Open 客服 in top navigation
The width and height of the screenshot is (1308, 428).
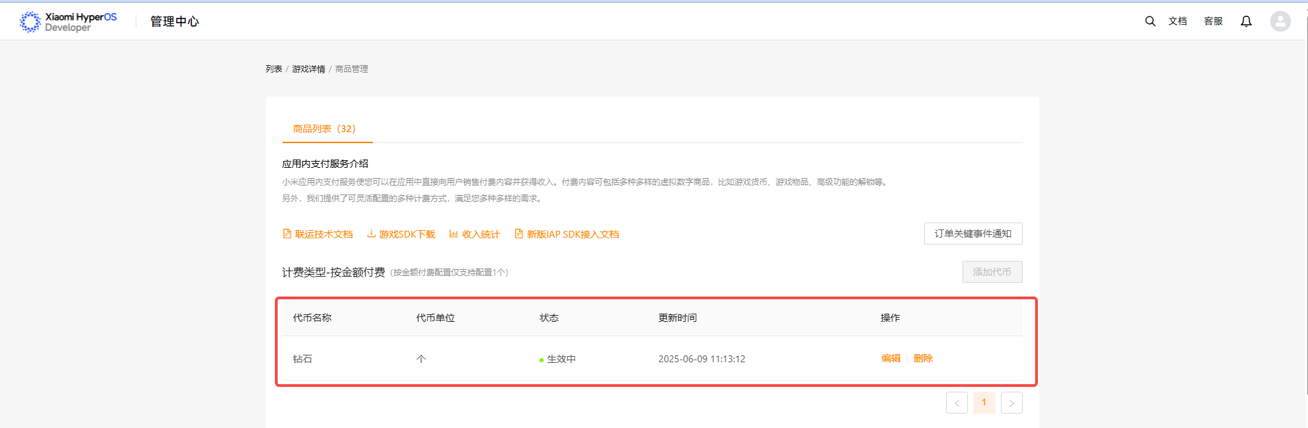pos(1213,21)
